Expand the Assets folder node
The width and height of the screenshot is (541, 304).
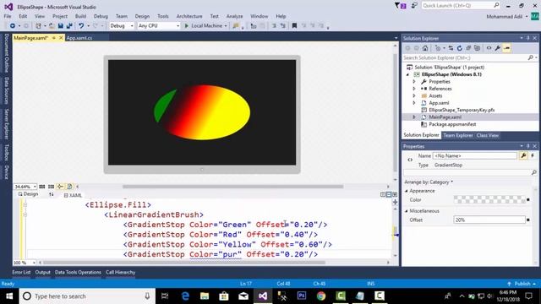(414, 95)
